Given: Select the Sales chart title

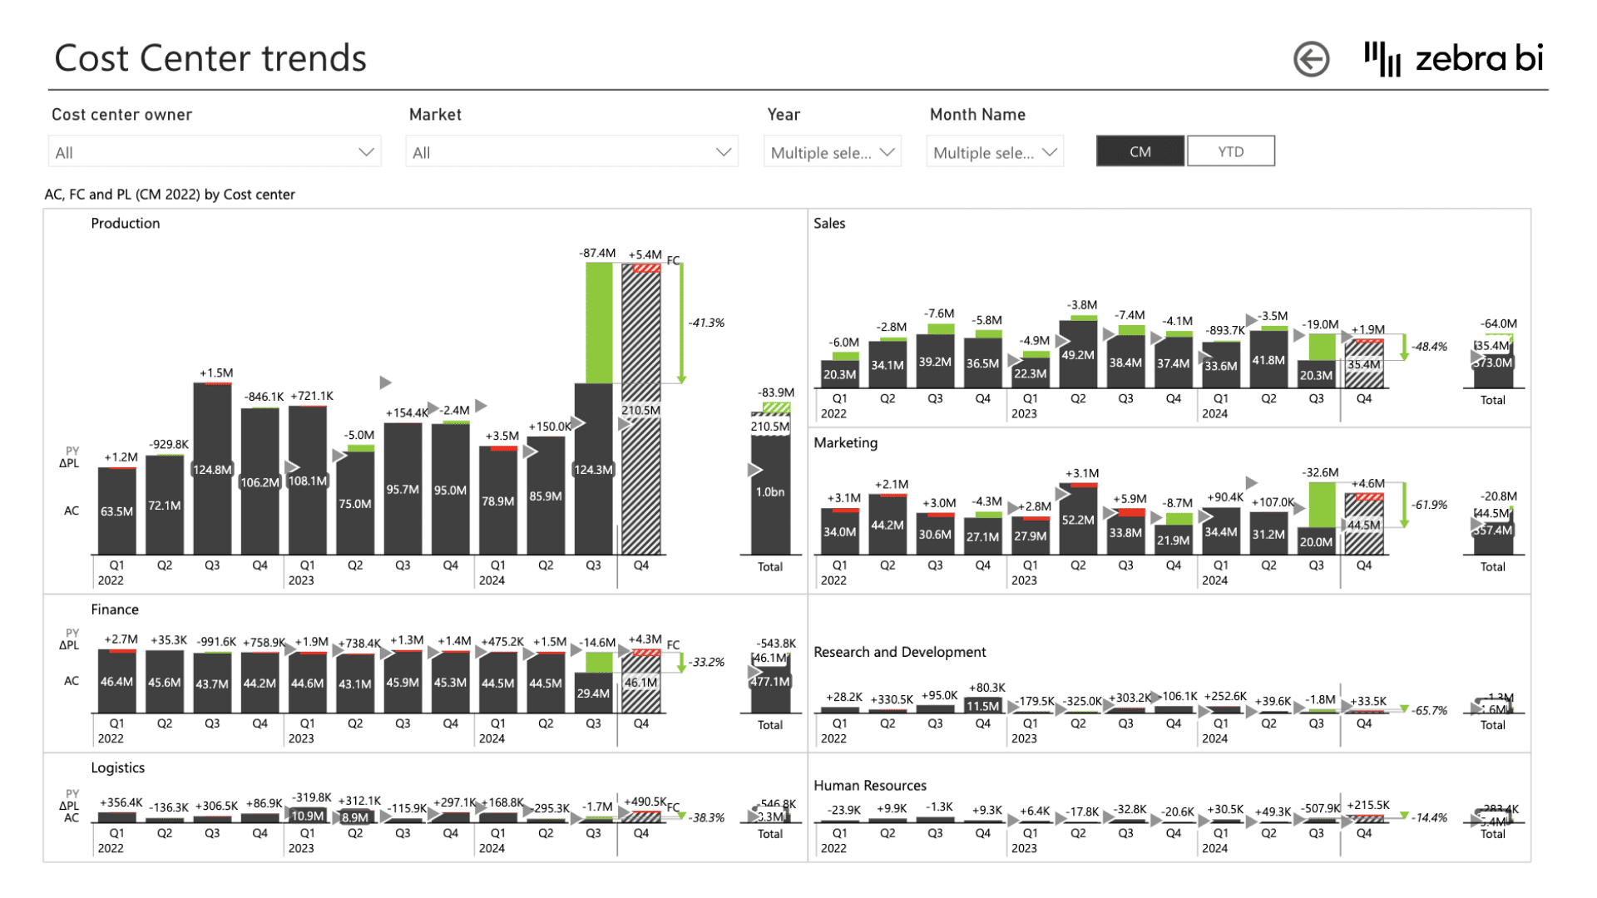Looking at the screenshot, I should point(829,223).
